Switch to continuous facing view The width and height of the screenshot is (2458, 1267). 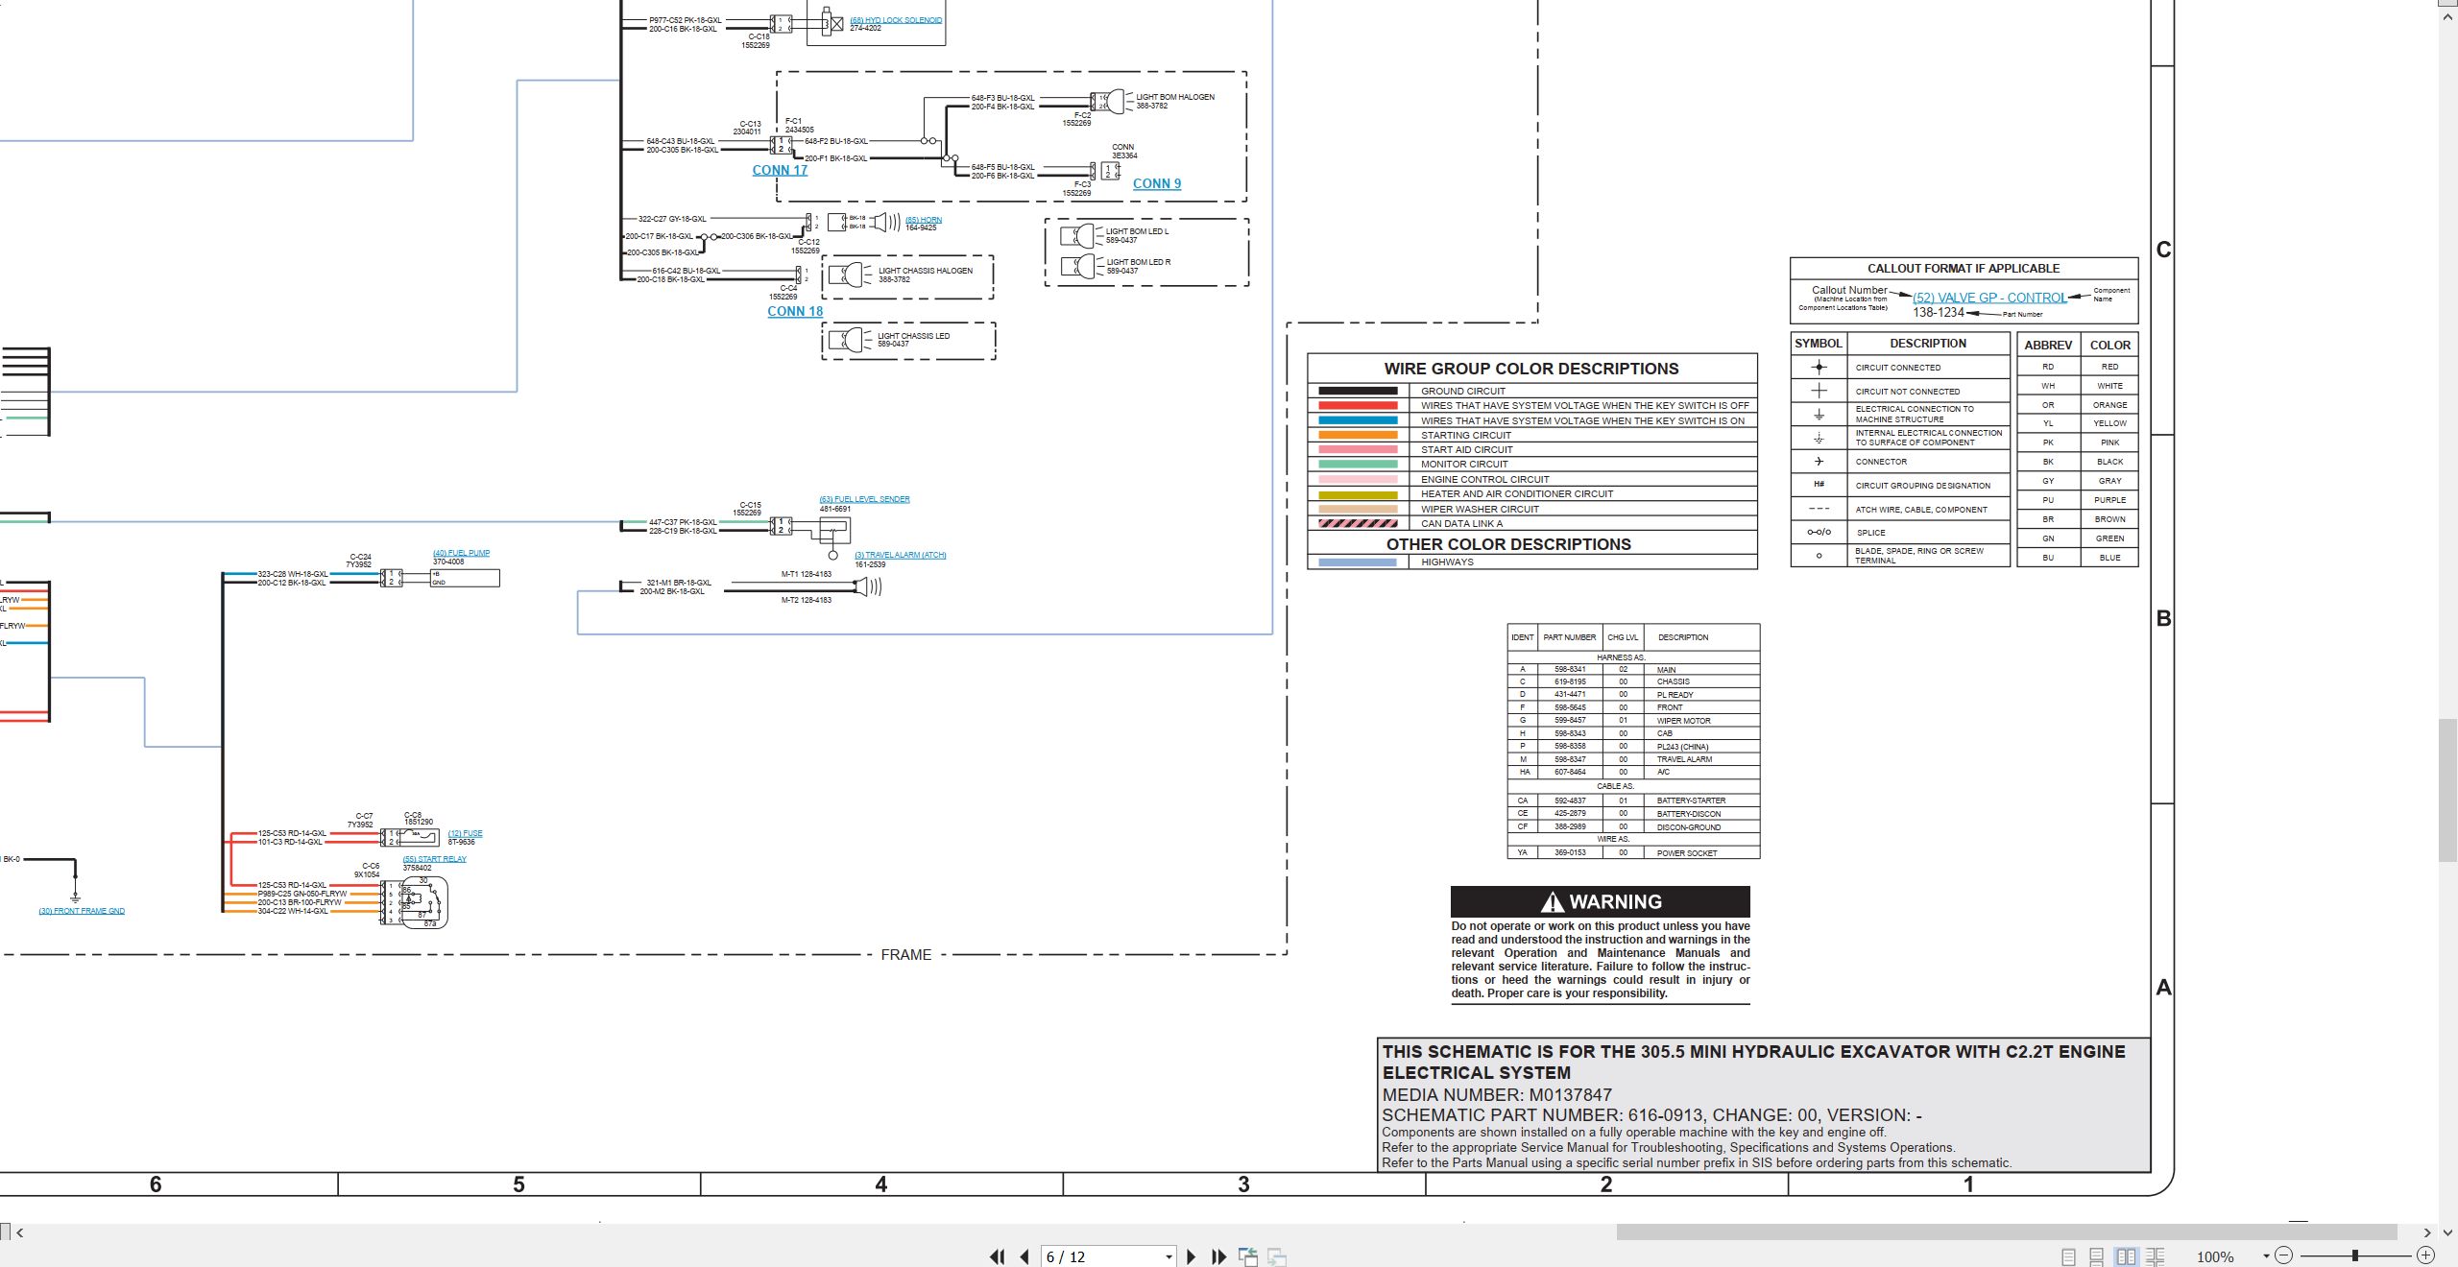[x=2155, y=1256]
